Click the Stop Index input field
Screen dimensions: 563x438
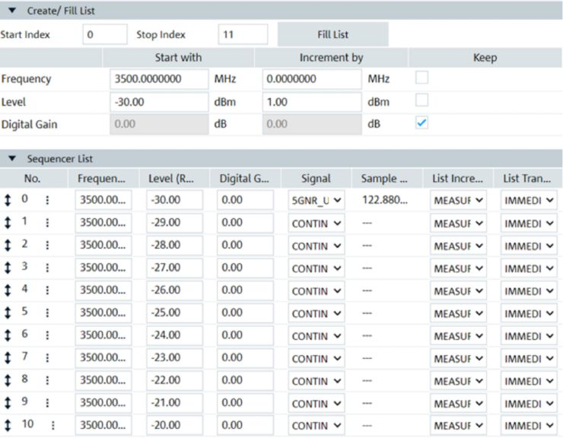point(243,34)
